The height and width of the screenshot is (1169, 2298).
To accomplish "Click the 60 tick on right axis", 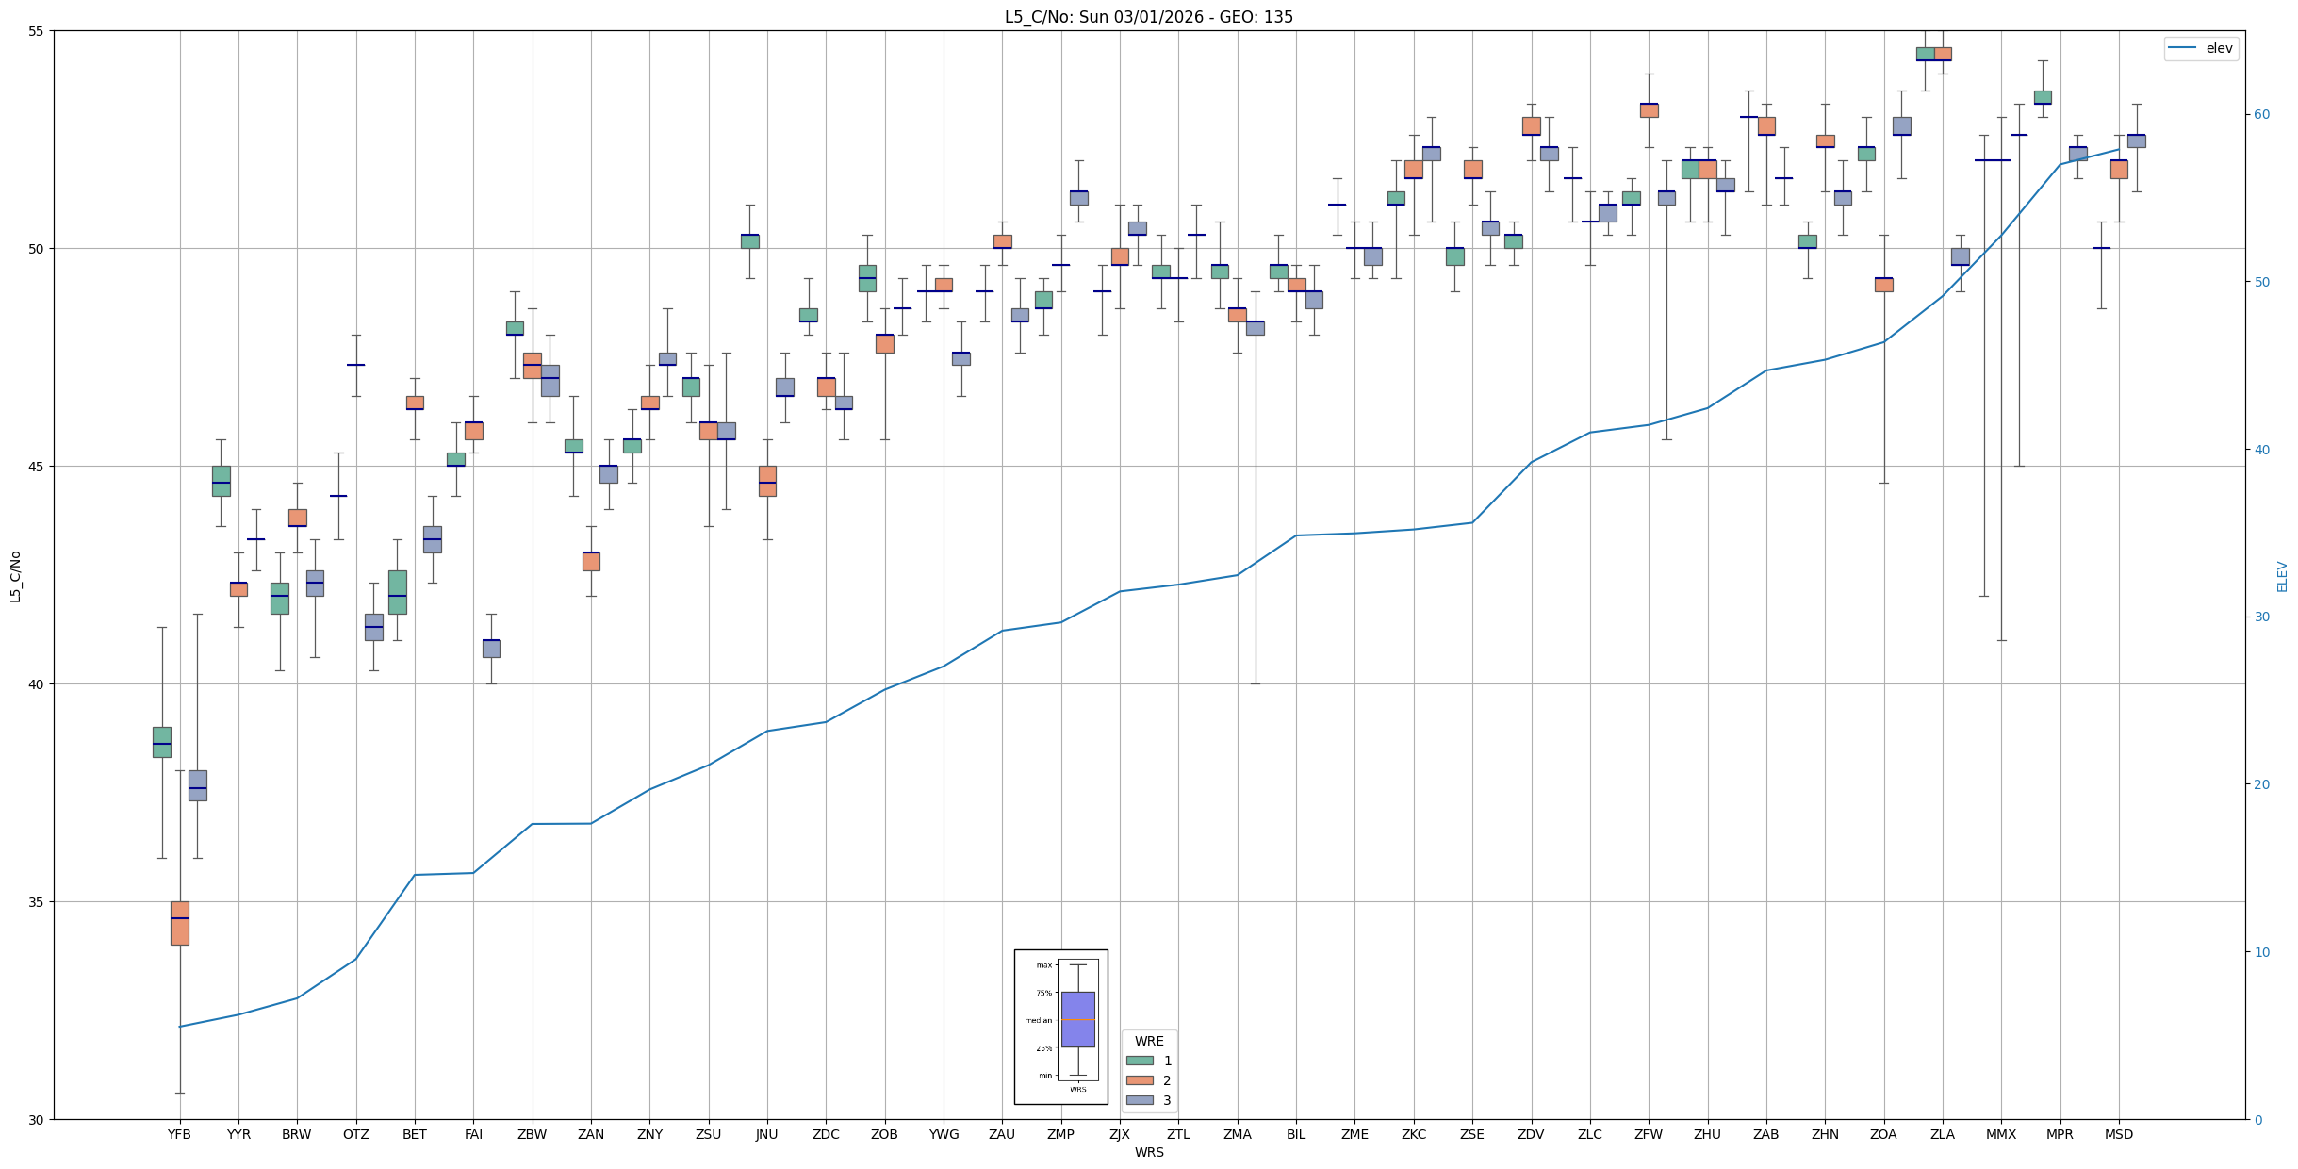I will click(x=2262, y=115).
